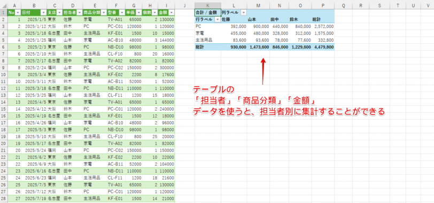Select row header 20
The height and width of the screenshot is (203, 434).
(x=4, y=143)
